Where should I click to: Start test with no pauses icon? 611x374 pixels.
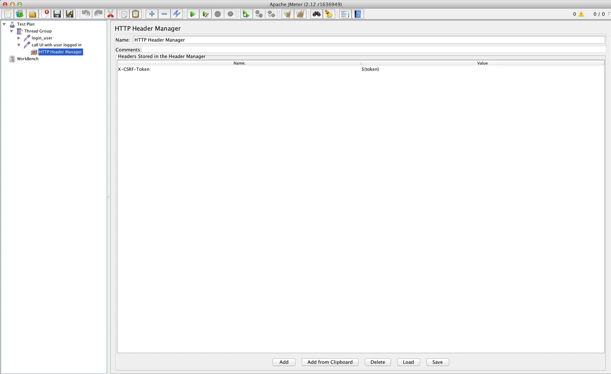[x=205, y=14]
